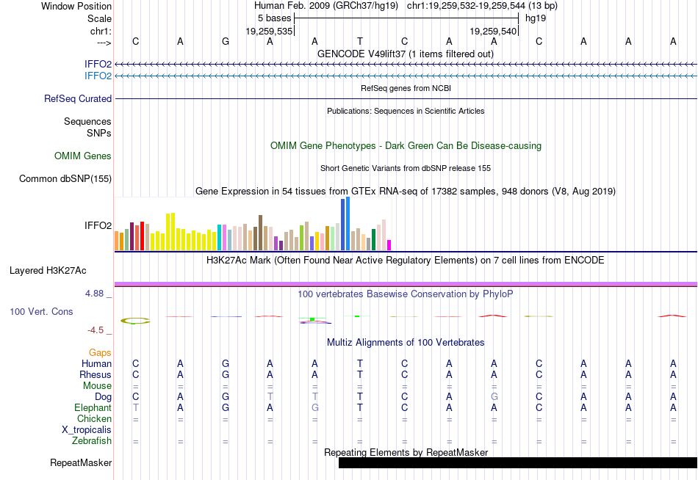Select the Human alignment row label
The width and height of the screenshot is (698, 480).
96,363
